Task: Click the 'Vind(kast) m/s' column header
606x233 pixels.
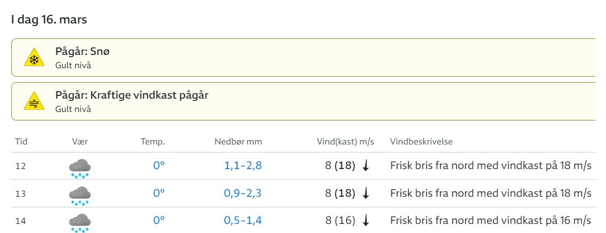Action: [346, 142]
